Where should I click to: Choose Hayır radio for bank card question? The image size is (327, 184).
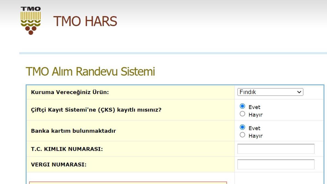click(x=242, y=135)
